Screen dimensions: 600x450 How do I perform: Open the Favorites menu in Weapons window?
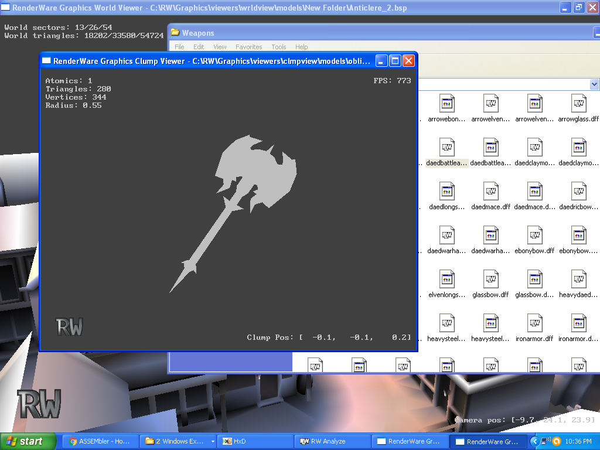coord(248,47)
